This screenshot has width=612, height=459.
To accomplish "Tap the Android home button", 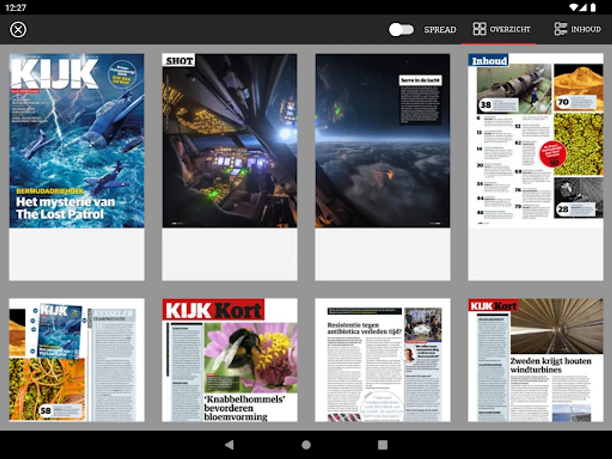I will pos(306,445).
